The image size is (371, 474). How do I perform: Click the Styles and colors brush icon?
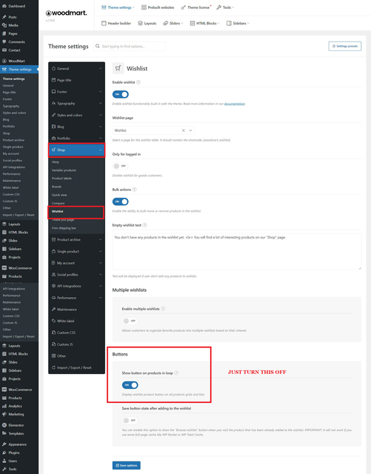click(x=53, y=116)
